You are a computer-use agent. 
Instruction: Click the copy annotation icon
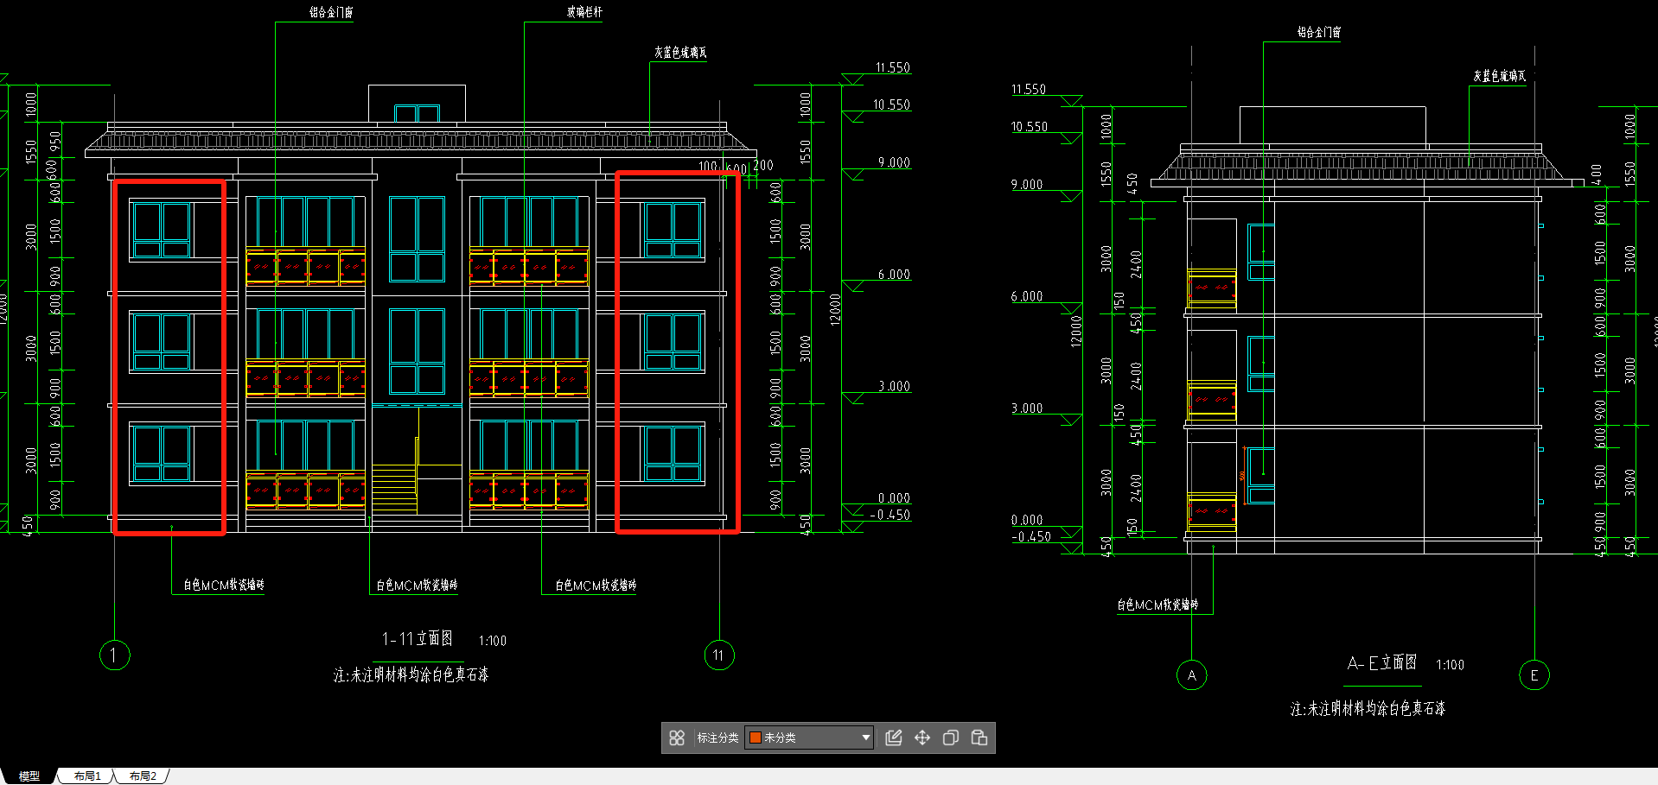click(951, 738)
